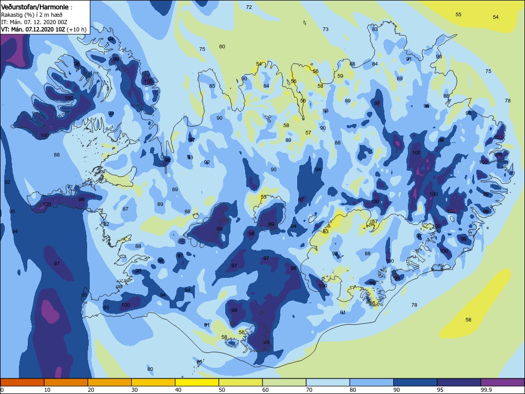Click the '(+10 h)' forecast offset text
This screenshot has height=394, width=525.
pyautogui.click(x=77, y=29)
